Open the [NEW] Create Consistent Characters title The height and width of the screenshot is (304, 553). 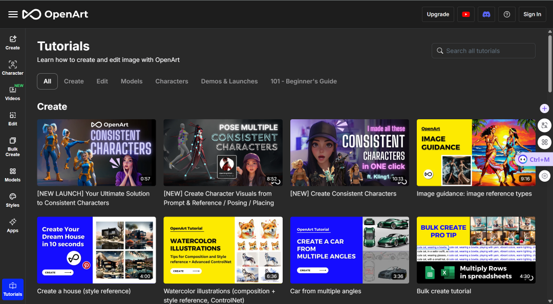pos(343,193)
